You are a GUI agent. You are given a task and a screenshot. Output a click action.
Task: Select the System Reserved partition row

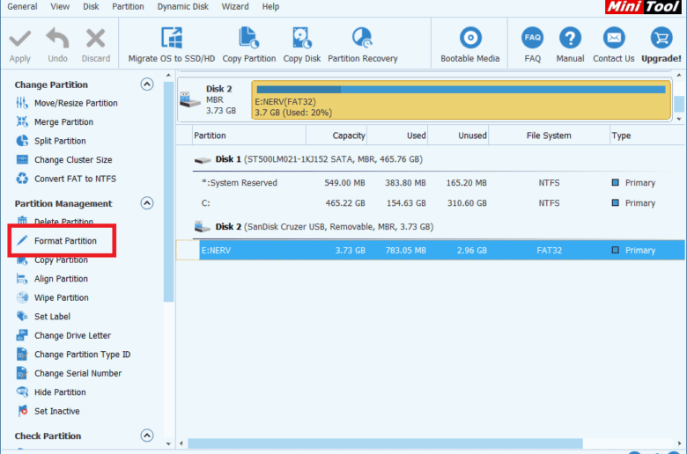pos(430,183)
